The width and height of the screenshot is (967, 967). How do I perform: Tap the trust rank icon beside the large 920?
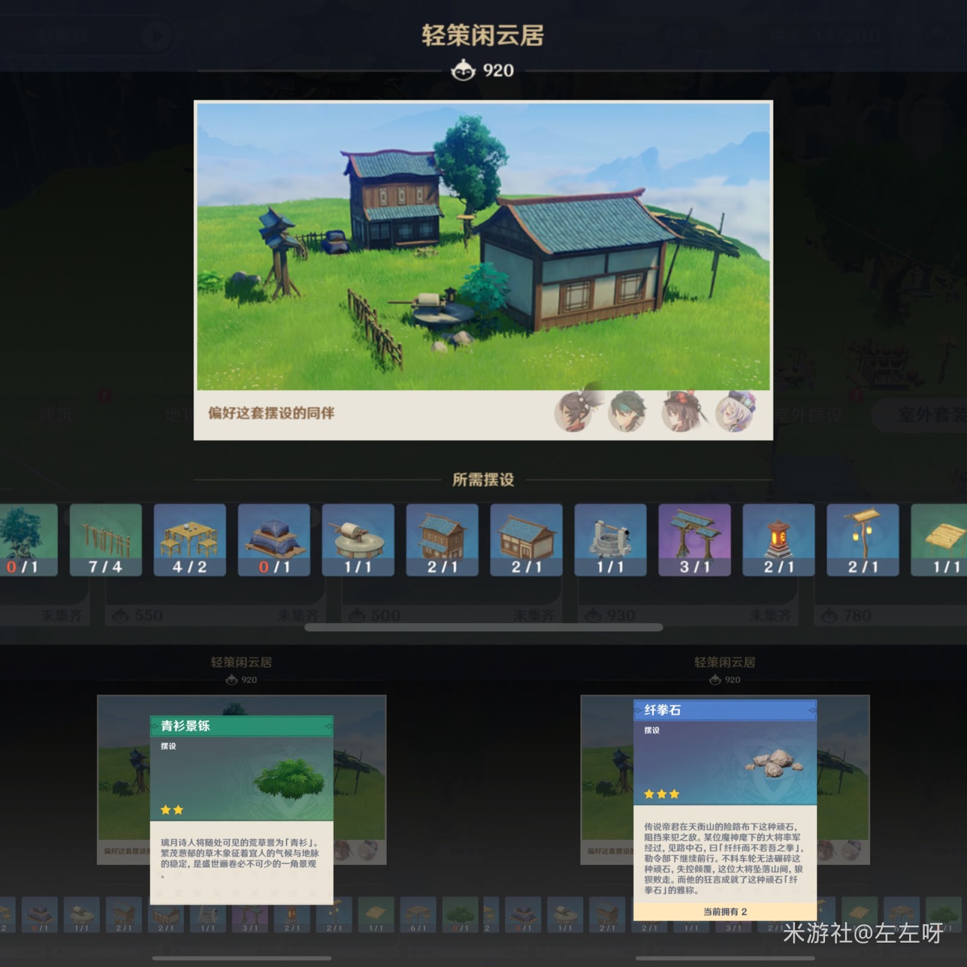(x=463, y=71)
